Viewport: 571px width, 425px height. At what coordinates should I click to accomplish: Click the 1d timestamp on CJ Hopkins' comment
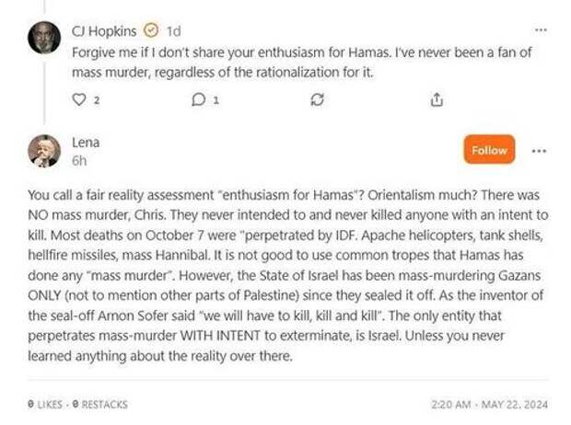pyautogui.click(x=173, y=29)
